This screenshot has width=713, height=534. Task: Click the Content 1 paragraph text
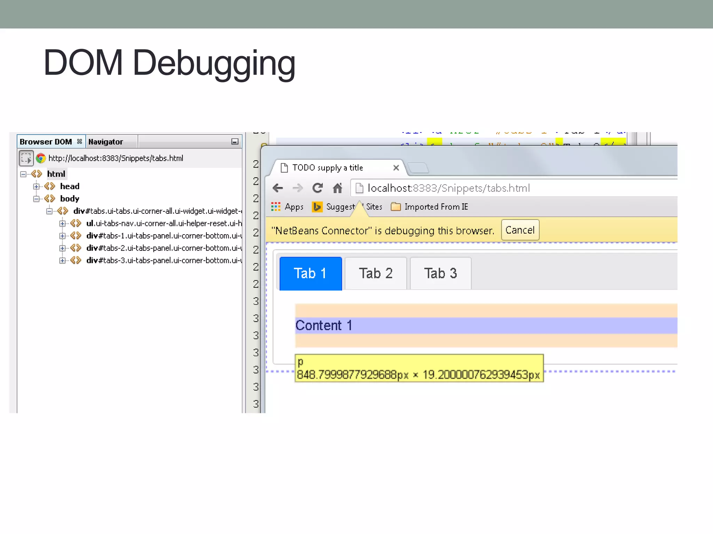pos(324,325)
